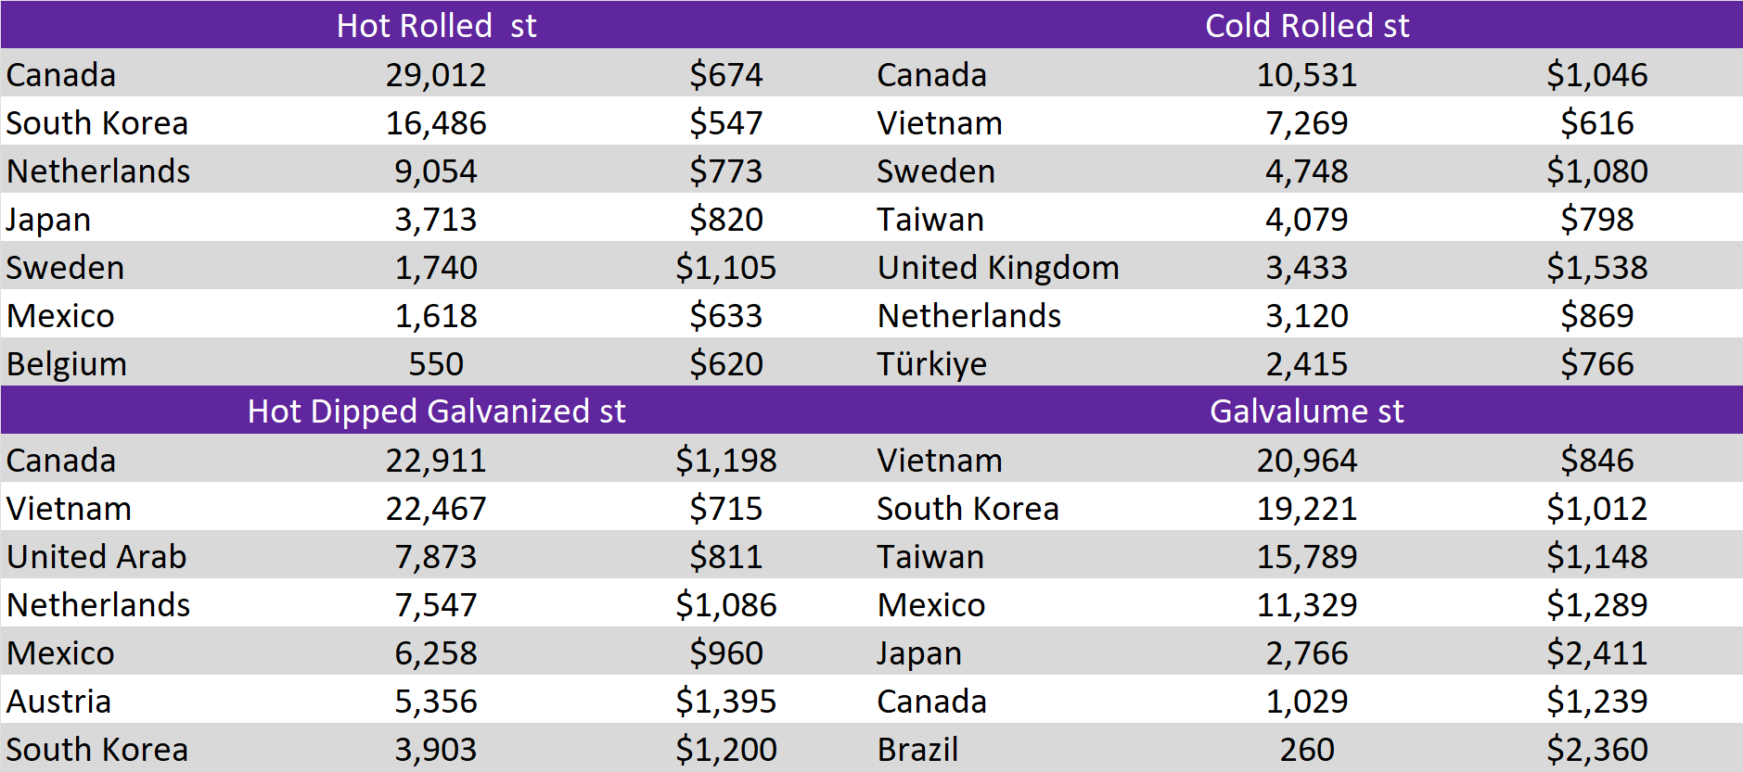Image resolution: width=1743 pixels, height=772 pixels.
Task: Click the 20,964 volume cell
Action: 1306,461
